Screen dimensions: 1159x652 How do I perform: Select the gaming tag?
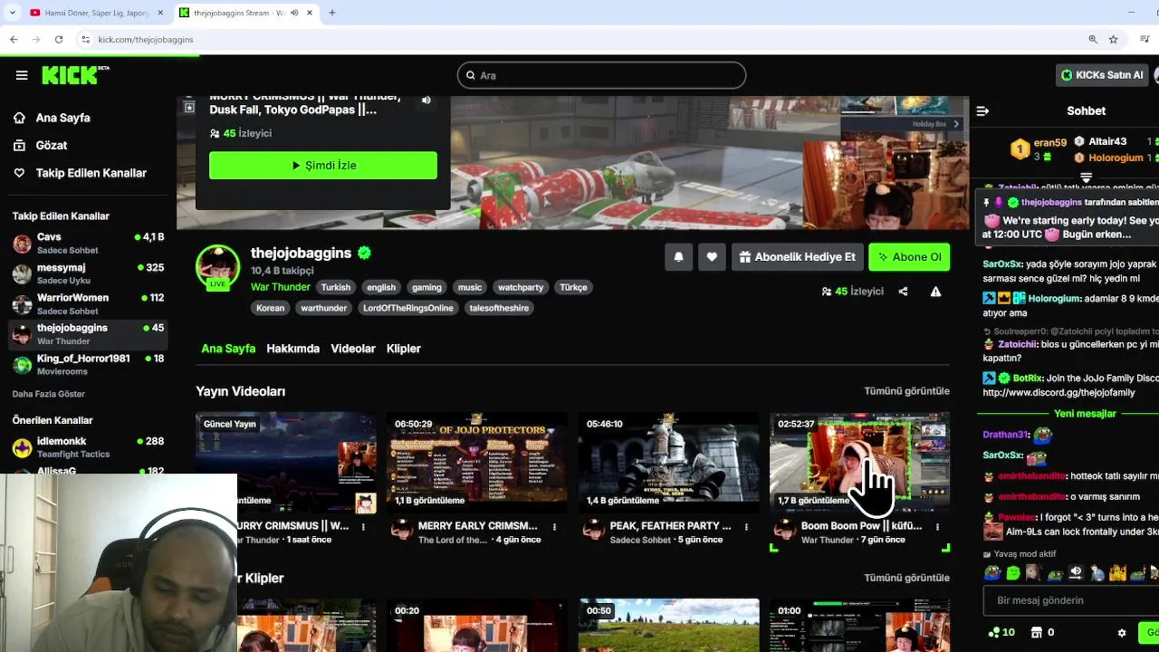pos(426,287)
